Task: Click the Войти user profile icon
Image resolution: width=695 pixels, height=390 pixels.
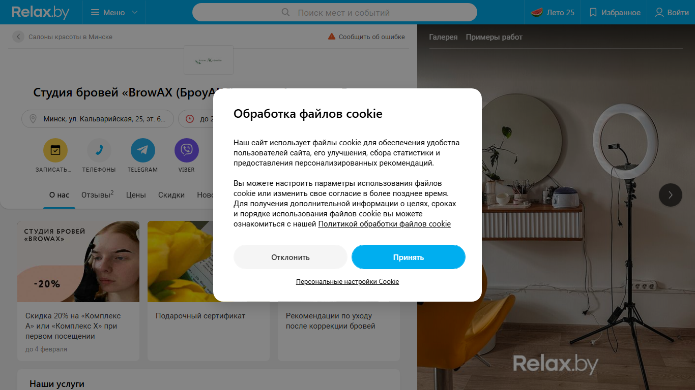Action: [x=659, y=12]
